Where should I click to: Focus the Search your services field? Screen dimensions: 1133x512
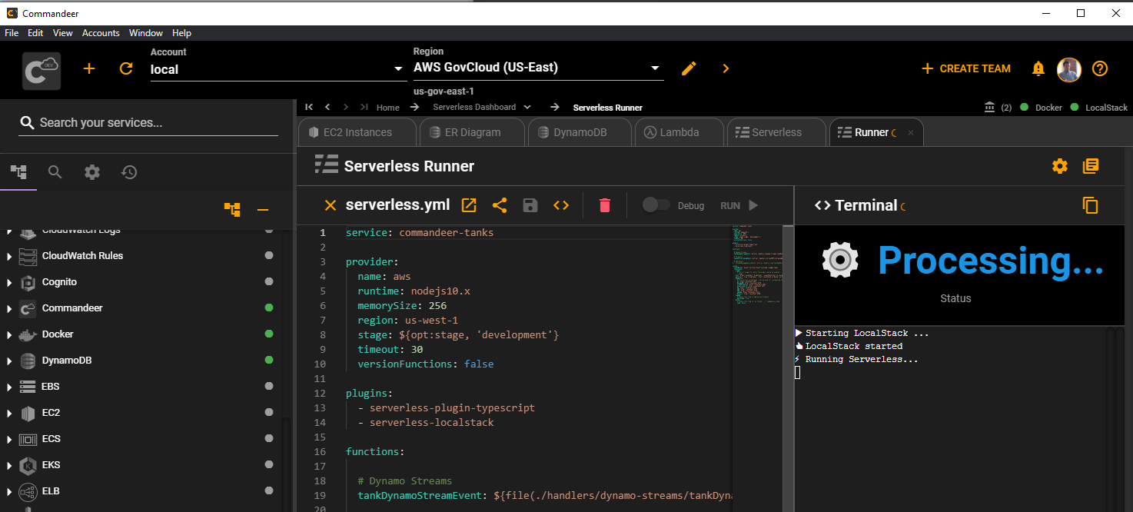(x=148, y=123)
